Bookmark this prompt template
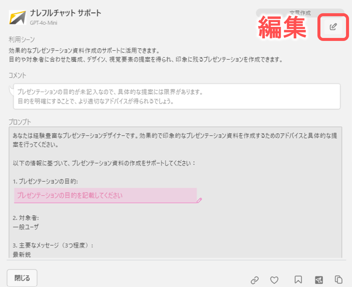Viewport: 352px width, 287px height. click(298, 280)
